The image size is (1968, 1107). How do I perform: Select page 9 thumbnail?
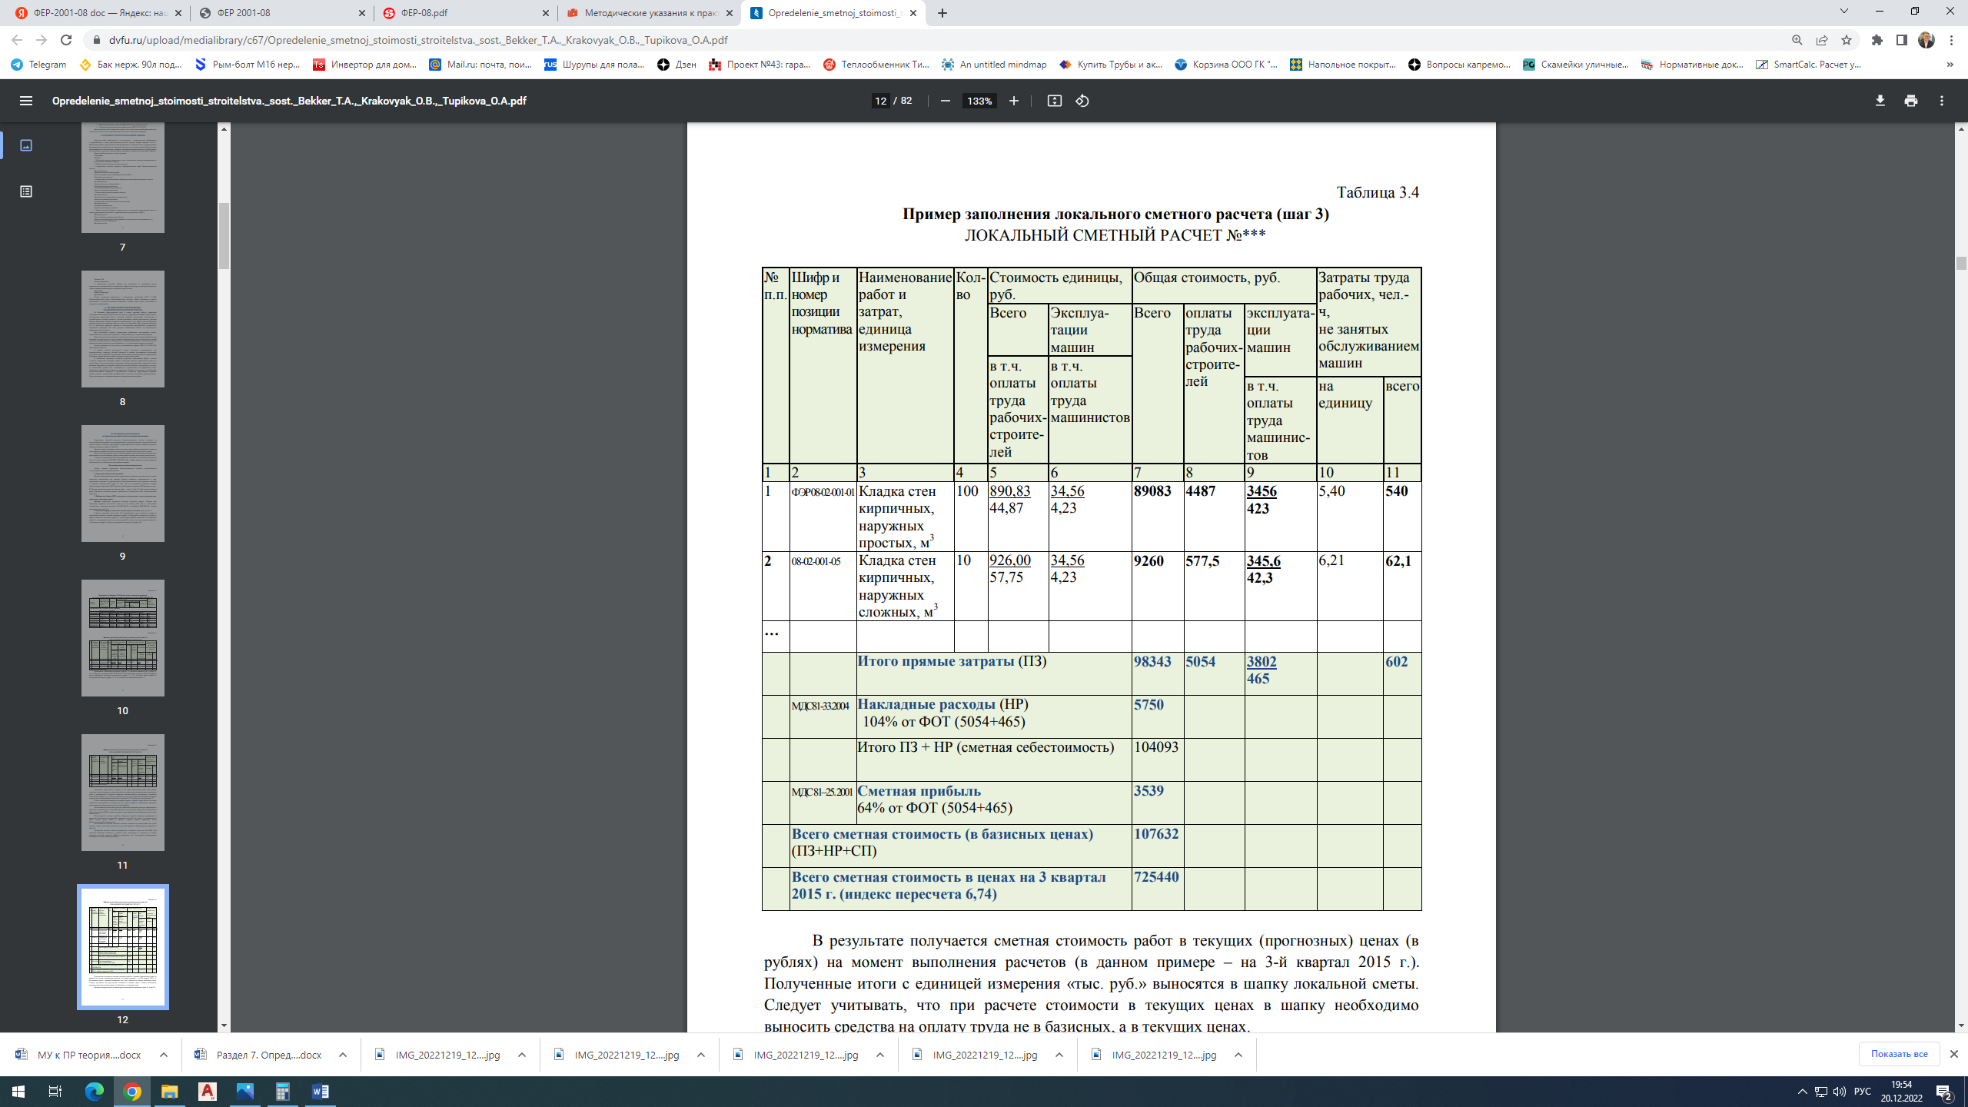pos(122,484)
